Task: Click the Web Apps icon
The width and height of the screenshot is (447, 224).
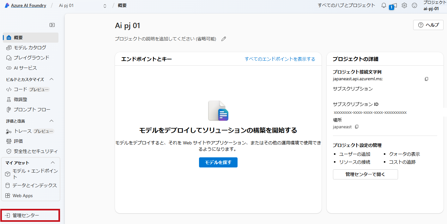Action: 8,196
